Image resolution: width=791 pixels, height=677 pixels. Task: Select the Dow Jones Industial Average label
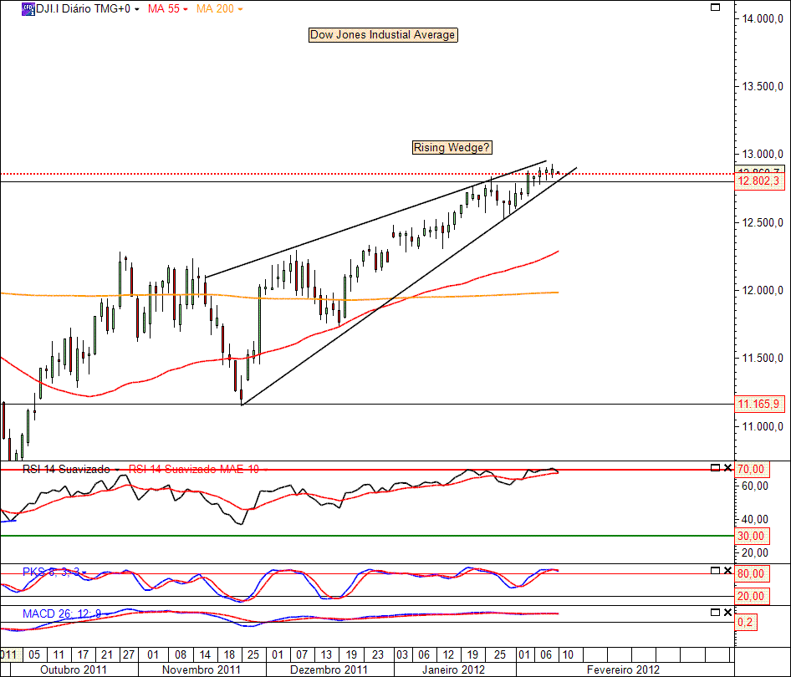point(383,35)
